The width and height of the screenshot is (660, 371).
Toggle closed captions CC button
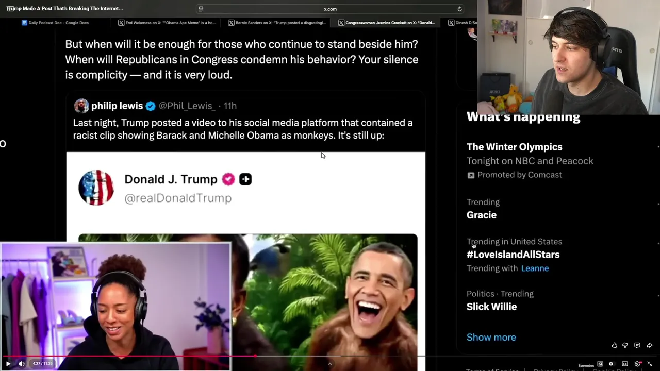pos(625,364)
